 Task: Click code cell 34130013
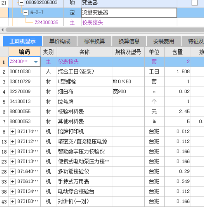(25, 101)
